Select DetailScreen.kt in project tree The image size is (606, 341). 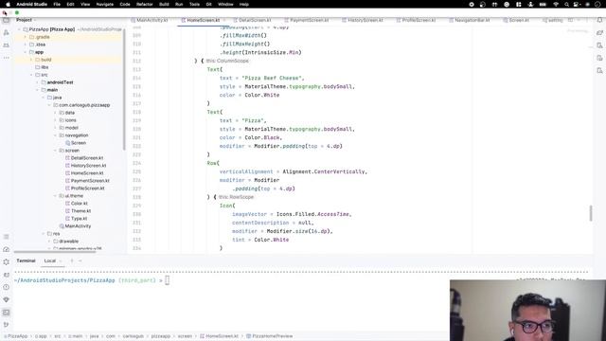point(87,158)
